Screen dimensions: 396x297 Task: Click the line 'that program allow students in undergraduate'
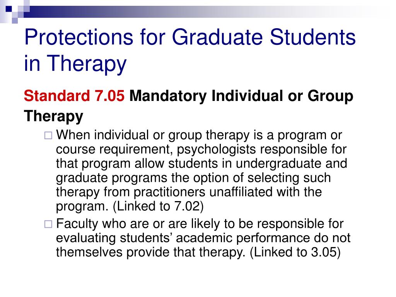coord(201,164)
